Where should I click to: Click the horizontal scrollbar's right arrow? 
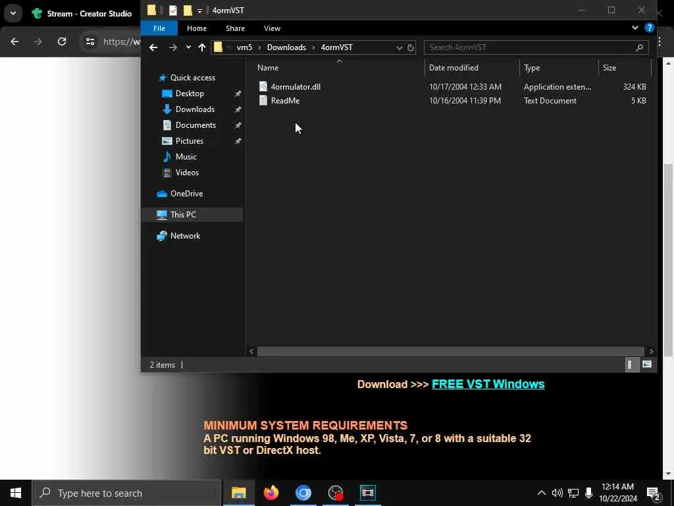click(651, 352)
